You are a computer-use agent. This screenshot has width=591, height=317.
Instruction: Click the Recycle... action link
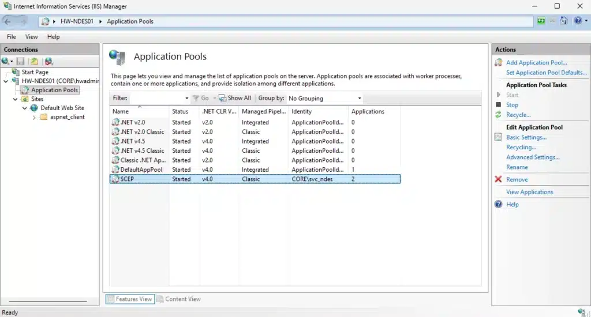pyautogui.click(x=518, y=115)
